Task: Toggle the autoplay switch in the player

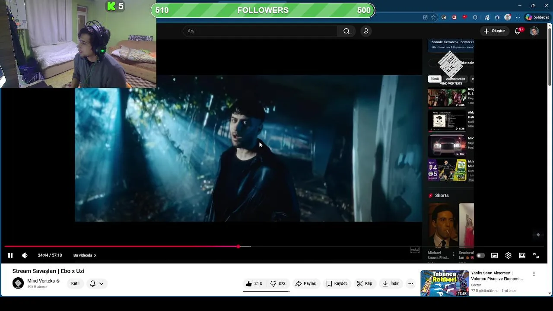Action: 480,255
